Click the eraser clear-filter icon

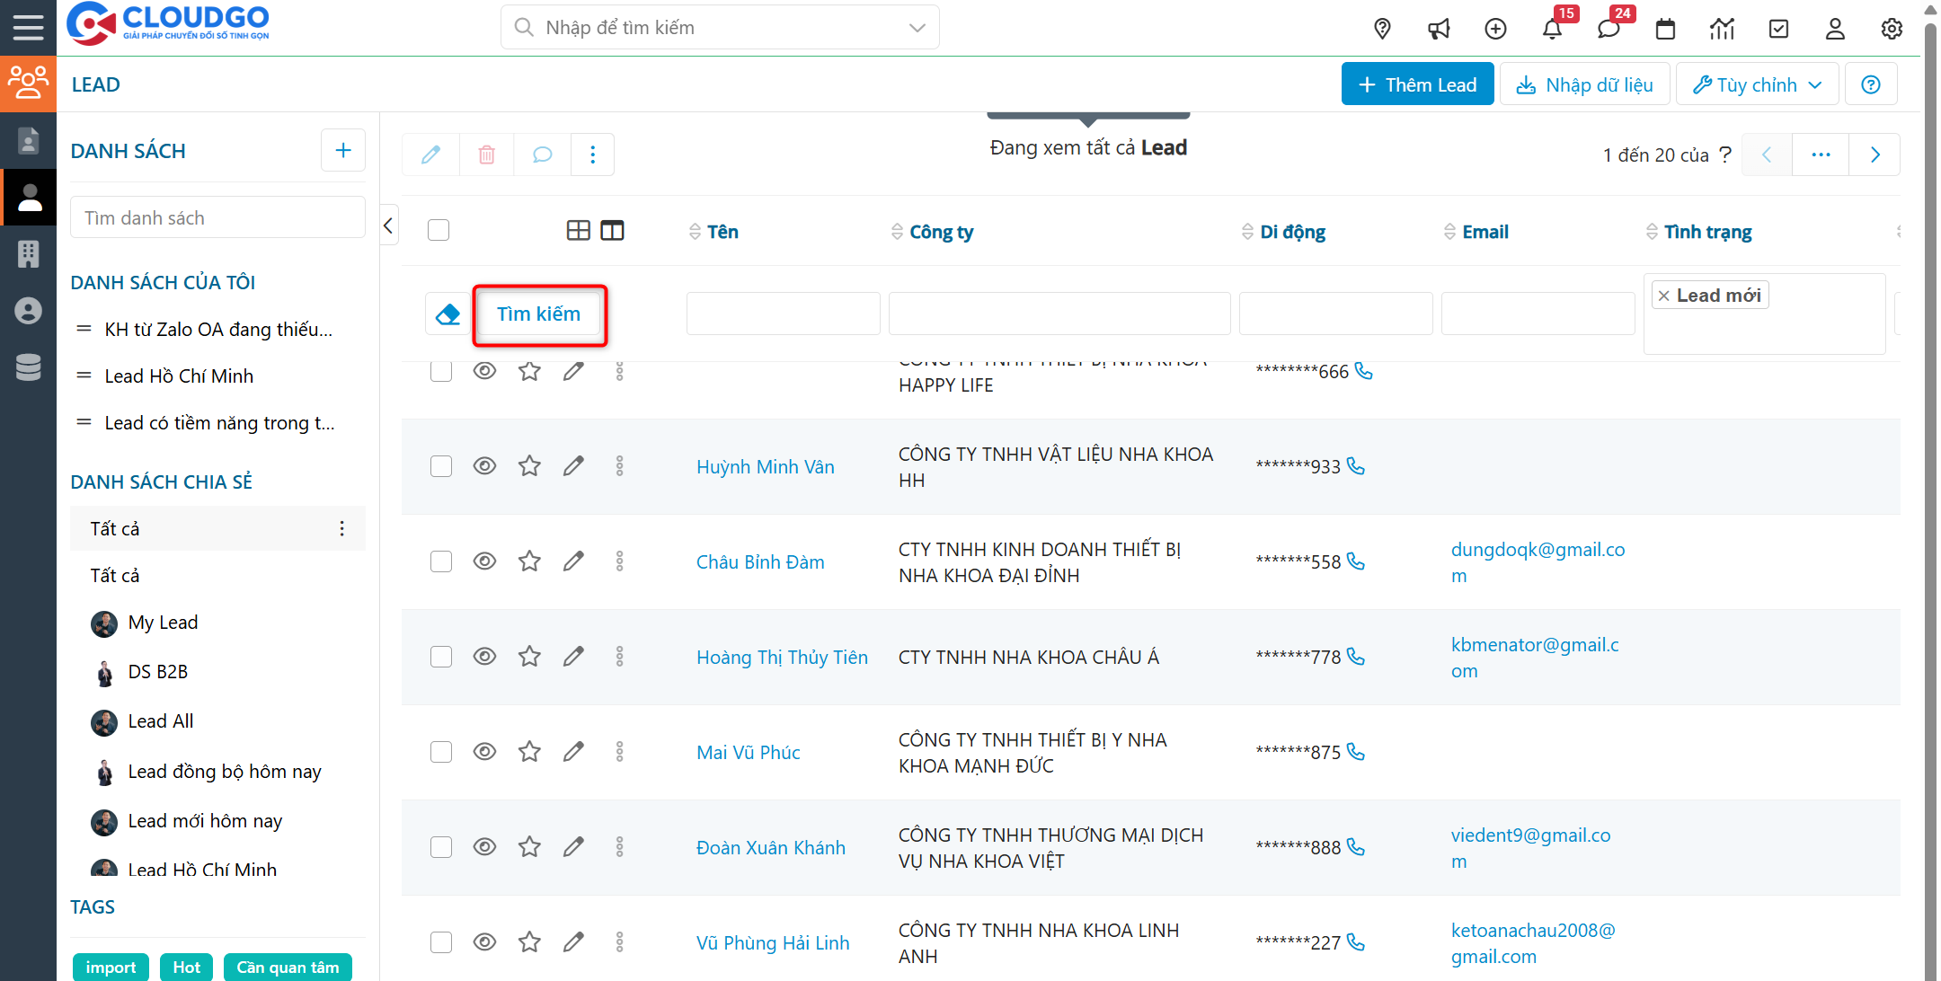coord(448,314)
